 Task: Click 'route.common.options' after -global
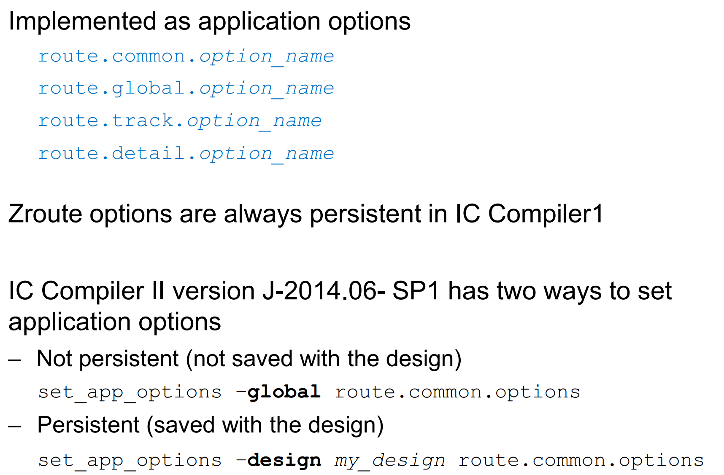click(x=458, y=393)
